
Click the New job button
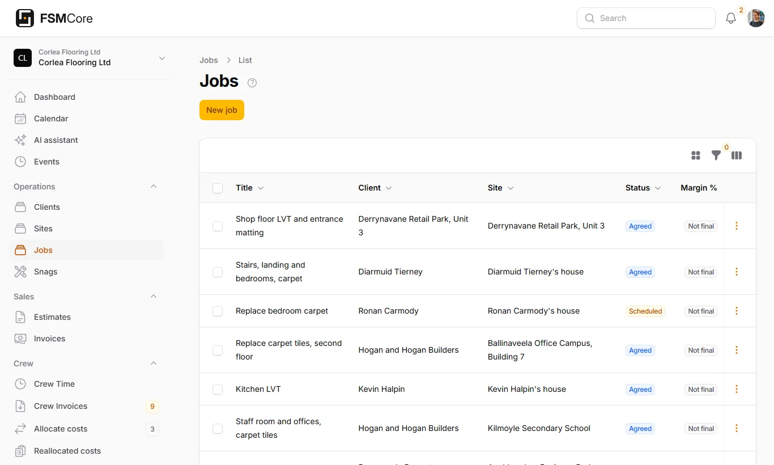click(x=222, y=110)
